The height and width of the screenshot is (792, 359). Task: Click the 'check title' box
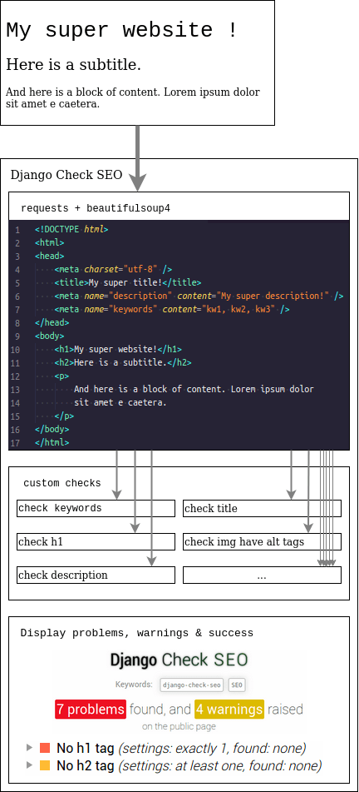(262, 508)
